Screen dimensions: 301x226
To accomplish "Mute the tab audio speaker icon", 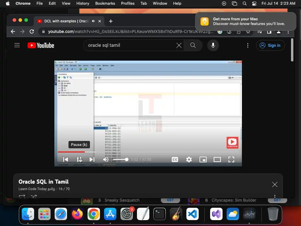I will (93, 21).
